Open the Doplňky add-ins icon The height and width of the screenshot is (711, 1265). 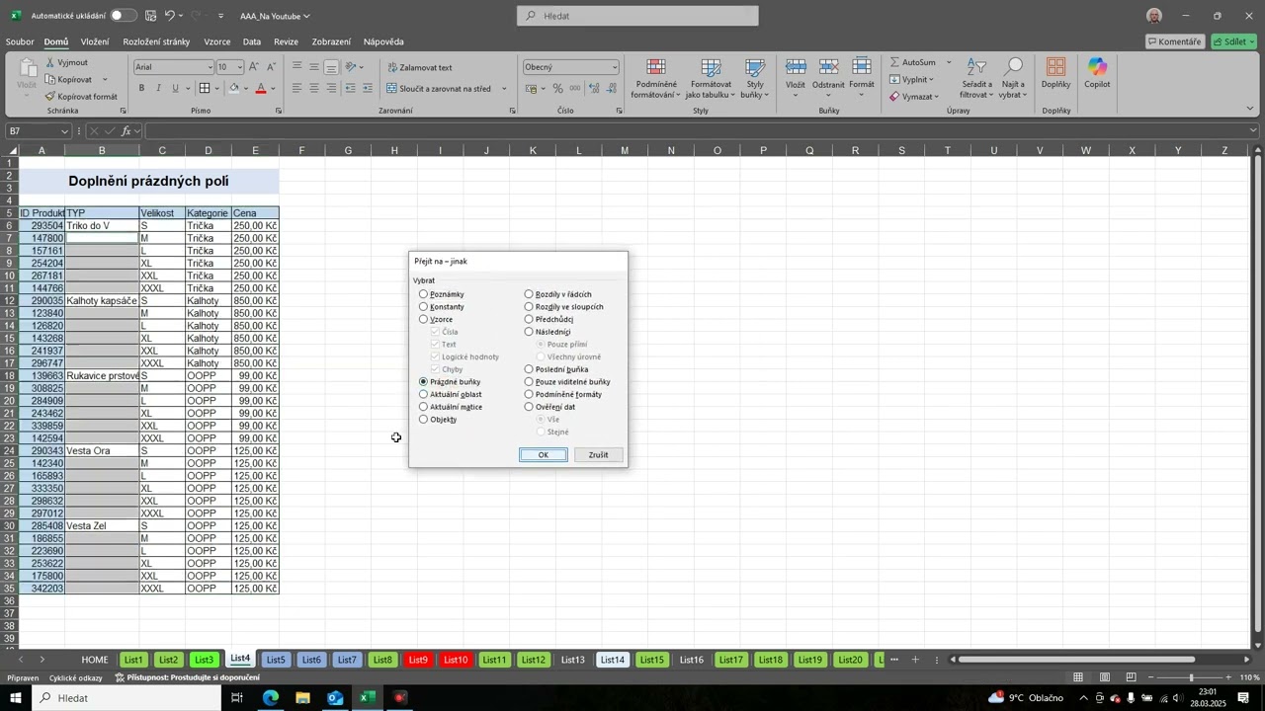tap(1055, 67)
